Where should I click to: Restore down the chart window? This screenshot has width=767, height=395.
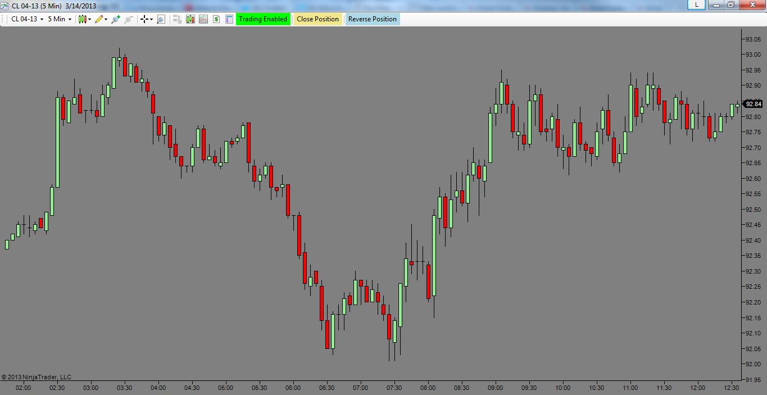tap(731, 4)
